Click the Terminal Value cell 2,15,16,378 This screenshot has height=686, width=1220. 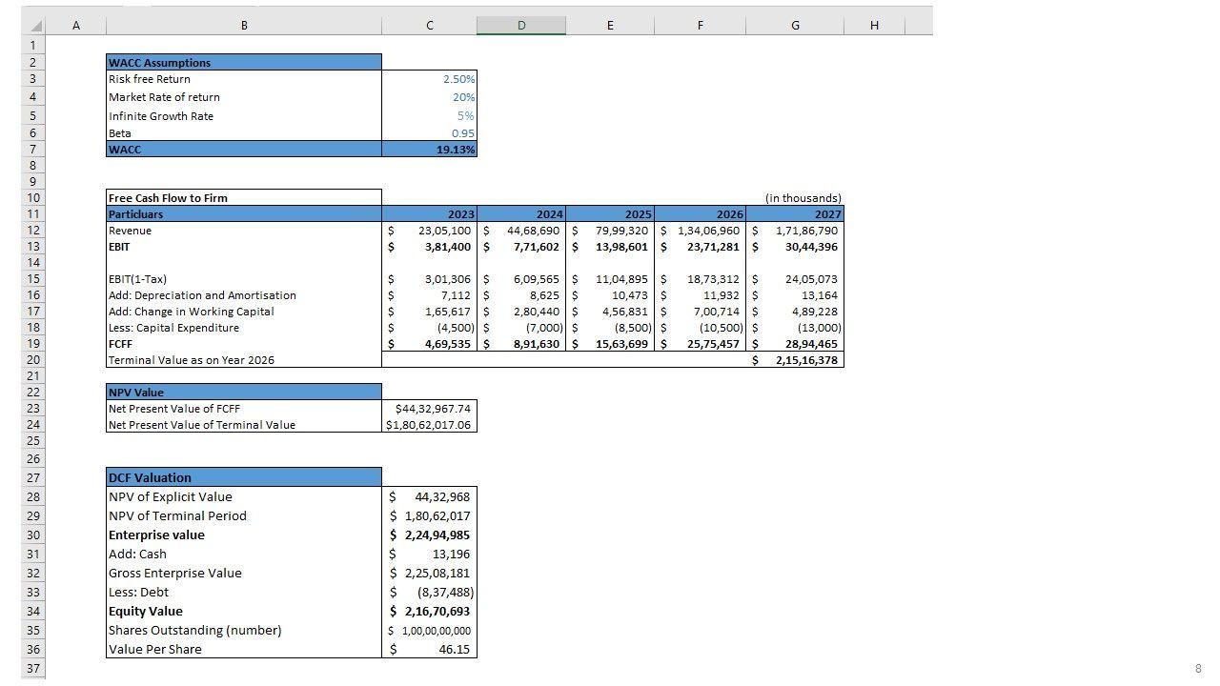(796, 360)
